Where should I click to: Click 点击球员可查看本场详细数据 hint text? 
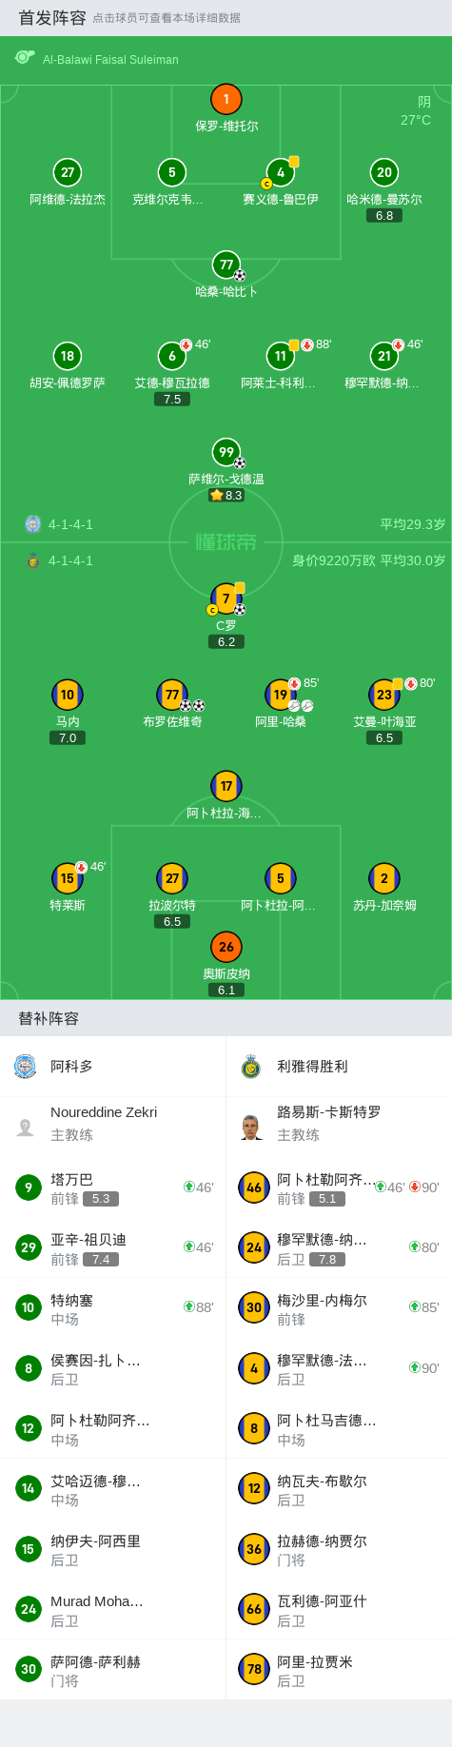[167, 18]
